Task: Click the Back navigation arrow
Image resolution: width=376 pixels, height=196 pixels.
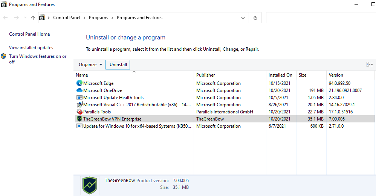Action: 6,18
